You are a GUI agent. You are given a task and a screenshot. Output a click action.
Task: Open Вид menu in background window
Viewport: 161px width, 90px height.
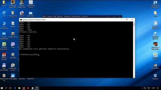[x=55, y=16]
